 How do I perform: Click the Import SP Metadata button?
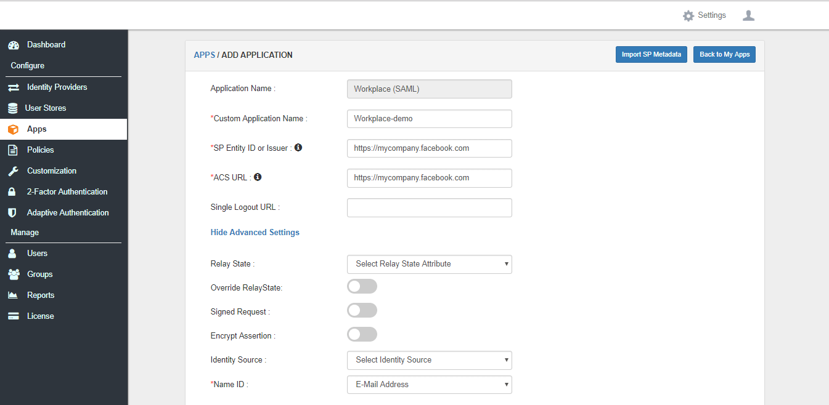(651, 55)
